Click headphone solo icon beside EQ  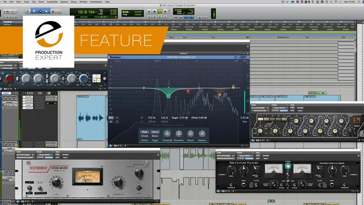tap(117, 118)
